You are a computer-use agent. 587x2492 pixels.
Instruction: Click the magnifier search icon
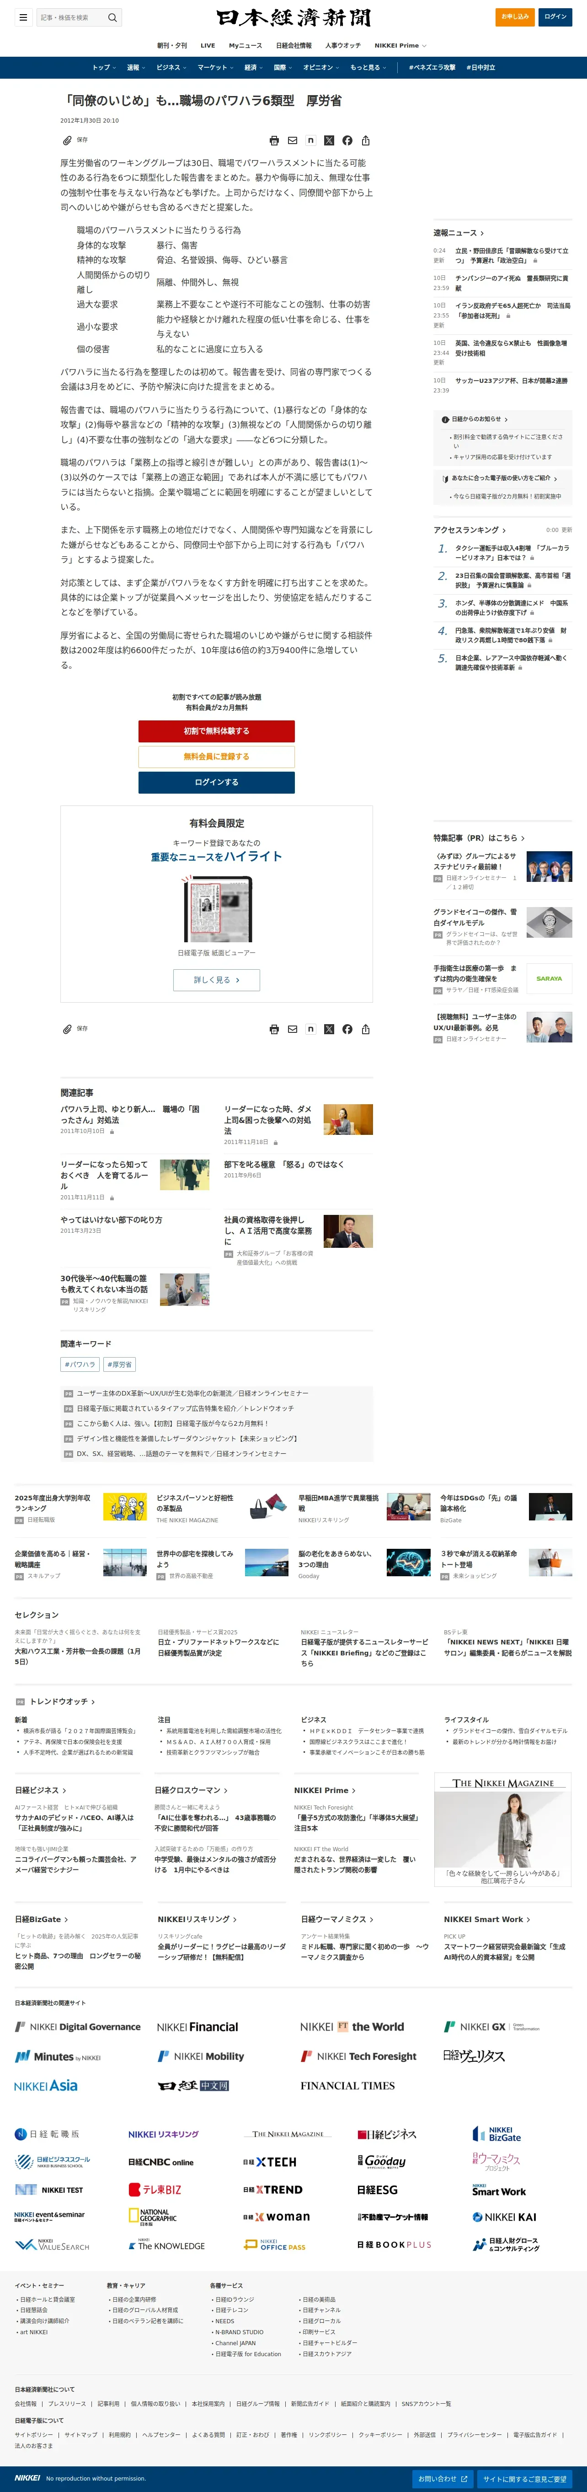112,17
